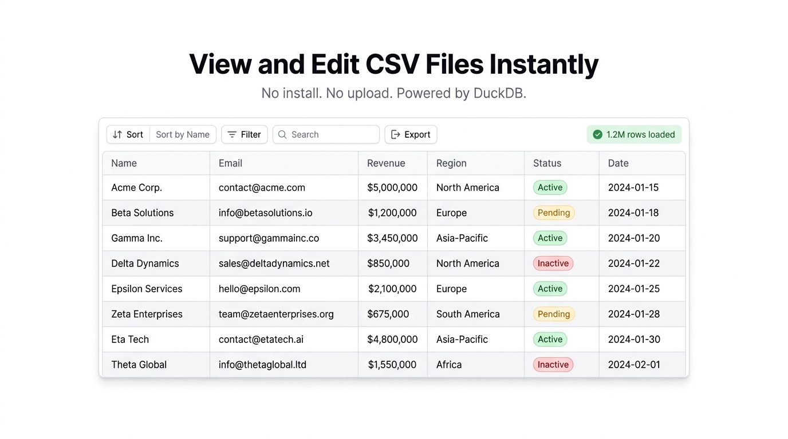Select the Zeta Enterprises name cell

pos(156,314)
